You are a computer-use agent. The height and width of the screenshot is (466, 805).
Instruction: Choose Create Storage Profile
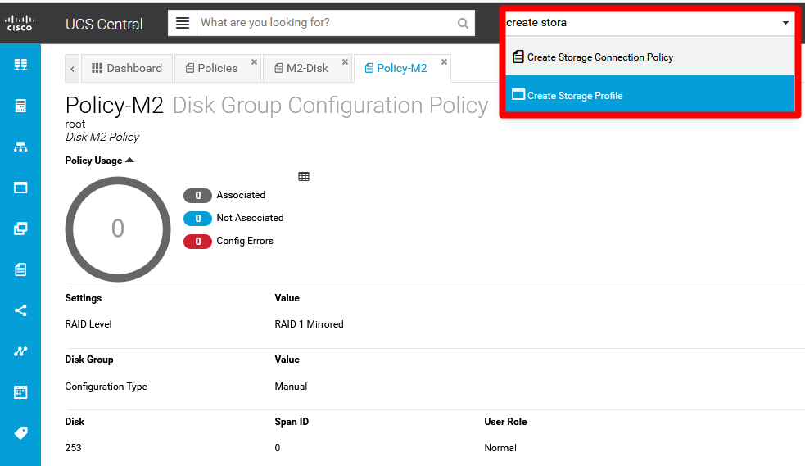coord(650,95)
